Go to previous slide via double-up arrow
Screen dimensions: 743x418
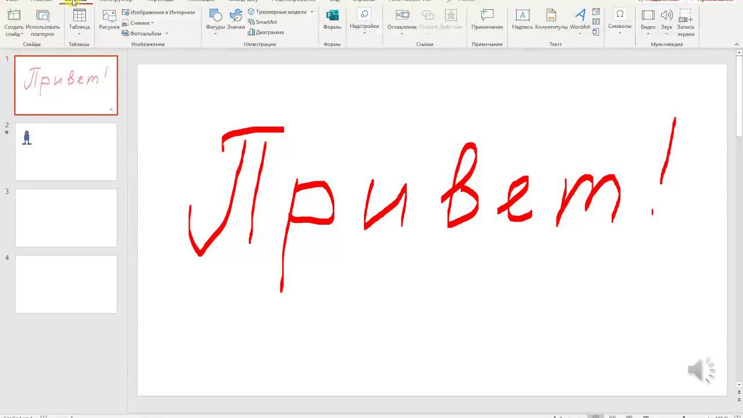pyautogui.click(x=740, y=392)
